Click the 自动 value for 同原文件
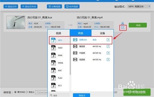Viewport: 154px width, 97px height. coord(94,40)
